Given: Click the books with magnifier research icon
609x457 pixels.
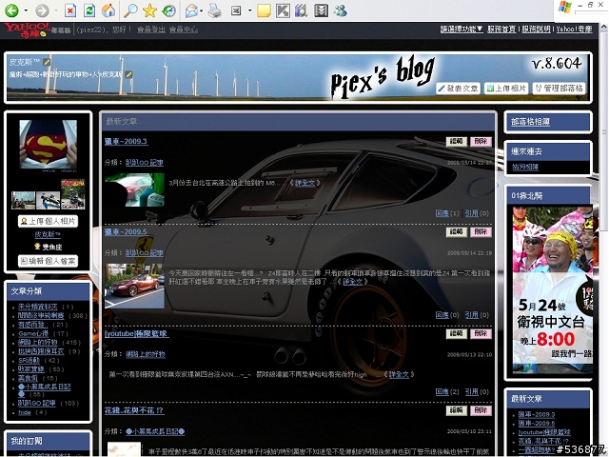Looking at the screenshot, I should click(302, 10).
